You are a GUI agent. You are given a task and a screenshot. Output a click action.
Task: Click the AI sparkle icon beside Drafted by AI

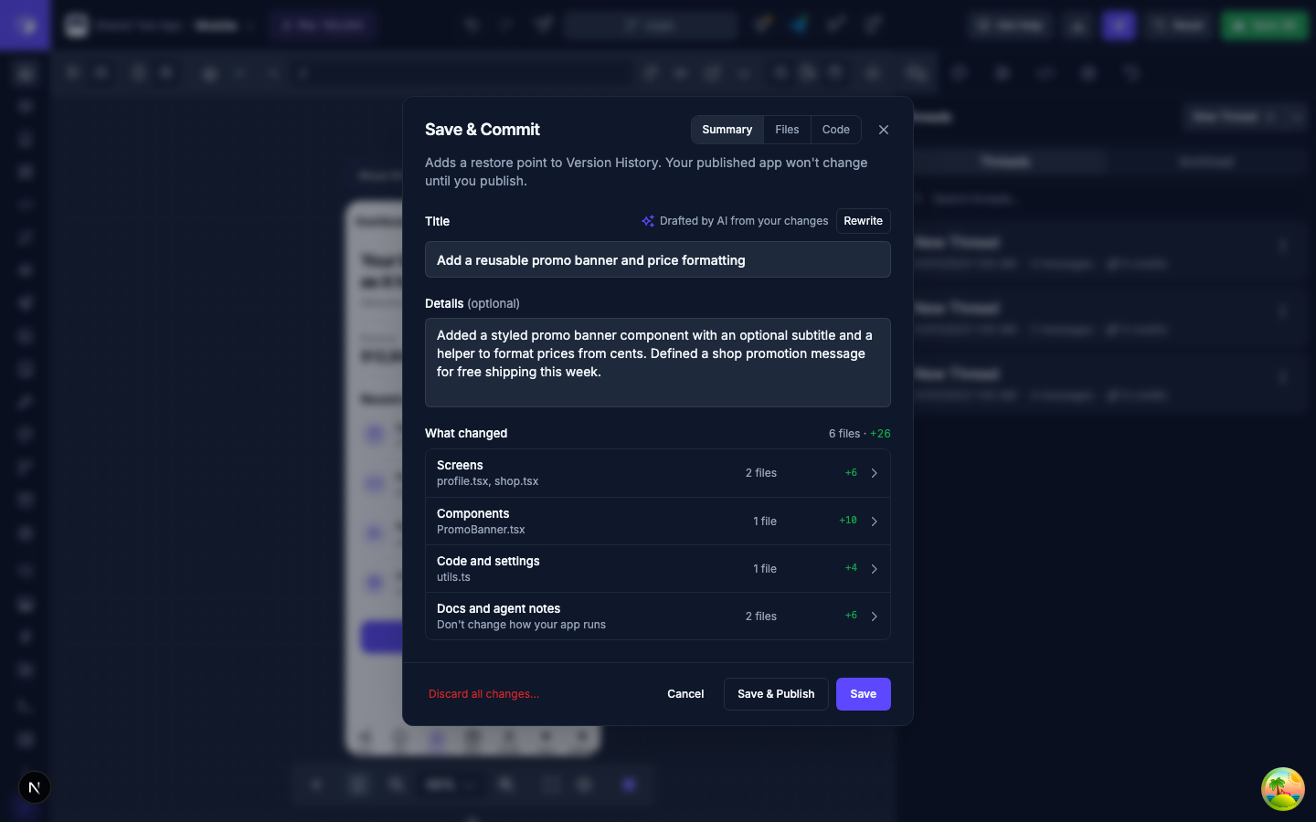648,221
